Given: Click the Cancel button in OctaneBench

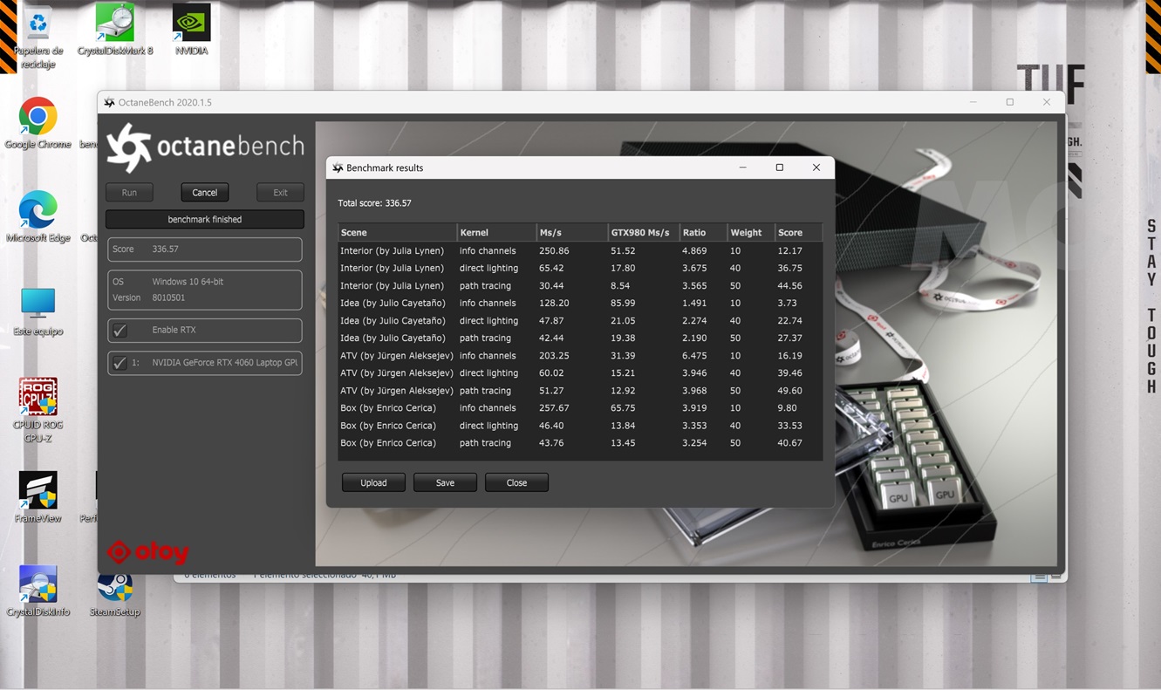Looking at the screenshot, I should point(204,193).
